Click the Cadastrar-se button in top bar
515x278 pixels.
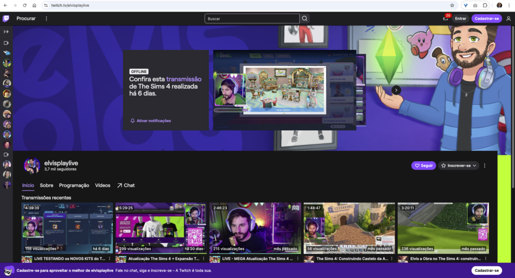coord(486,19)
